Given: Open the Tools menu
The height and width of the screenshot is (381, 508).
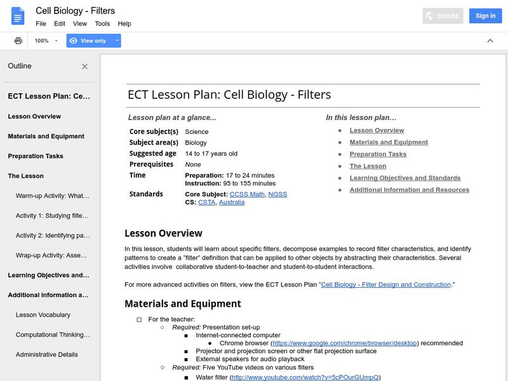Looking at the screenshot, I should (102, 23).
